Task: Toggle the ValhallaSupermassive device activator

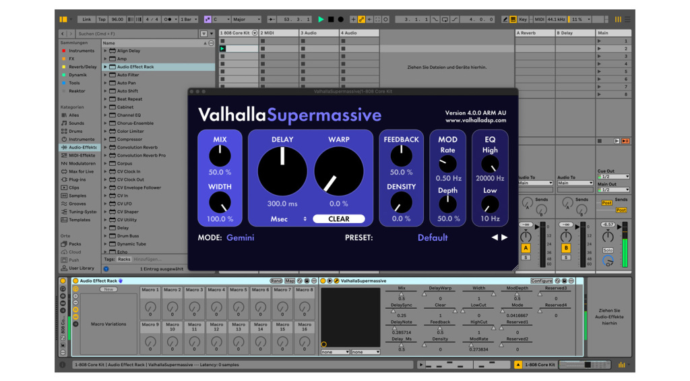Action: tap(323, 281)
